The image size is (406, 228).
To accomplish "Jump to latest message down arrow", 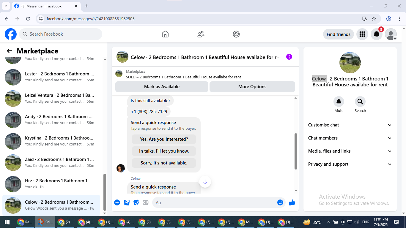I will tap(205, 182).
